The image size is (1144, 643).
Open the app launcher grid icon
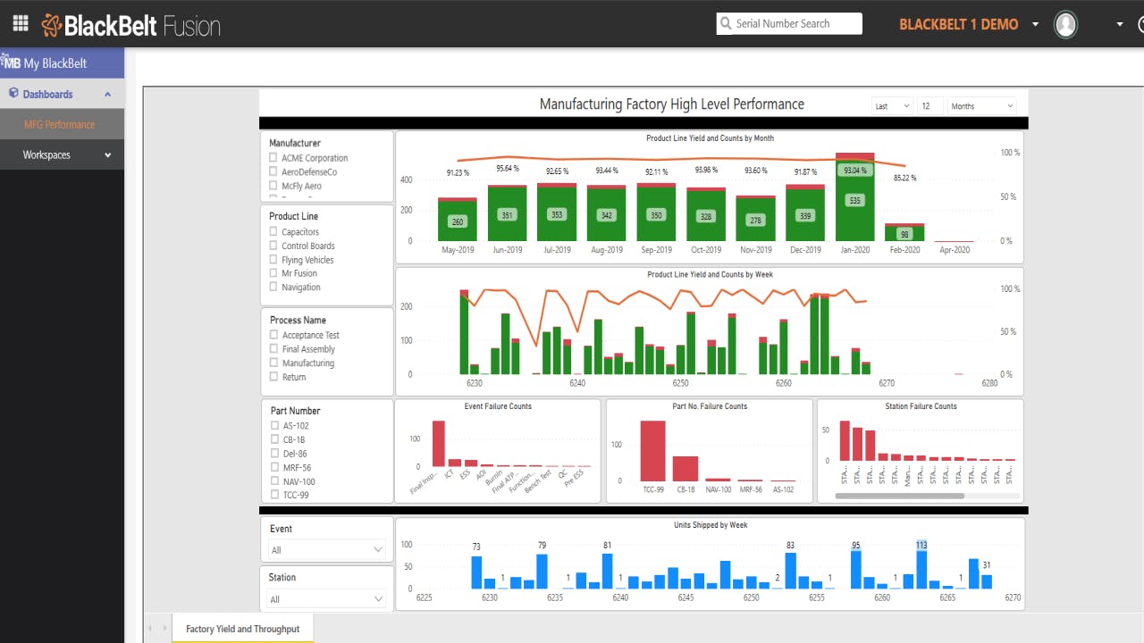click(x=20, y=23)
